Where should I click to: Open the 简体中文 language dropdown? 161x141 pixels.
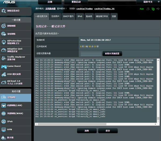(x=148, y=2)
